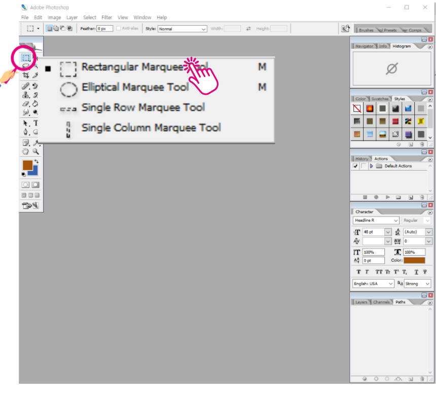Select the Clone Stamp tool
The image size is (436, 395).
pos(26,95)
